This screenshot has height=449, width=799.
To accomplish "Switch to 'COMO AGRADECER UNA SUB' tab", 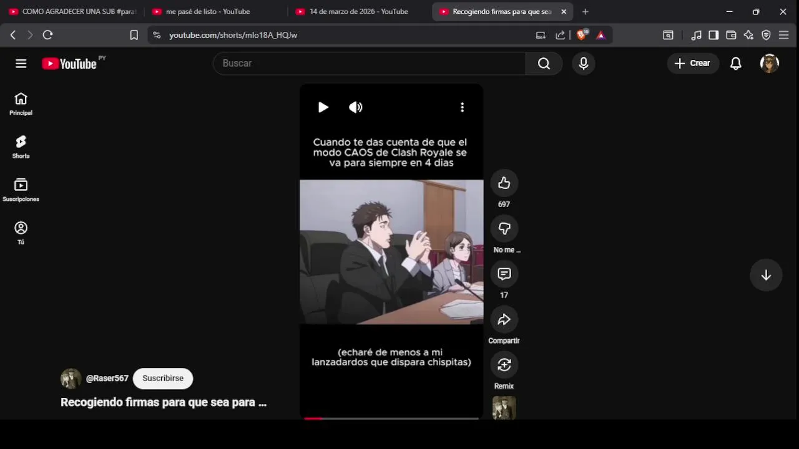I will [72, 12].
